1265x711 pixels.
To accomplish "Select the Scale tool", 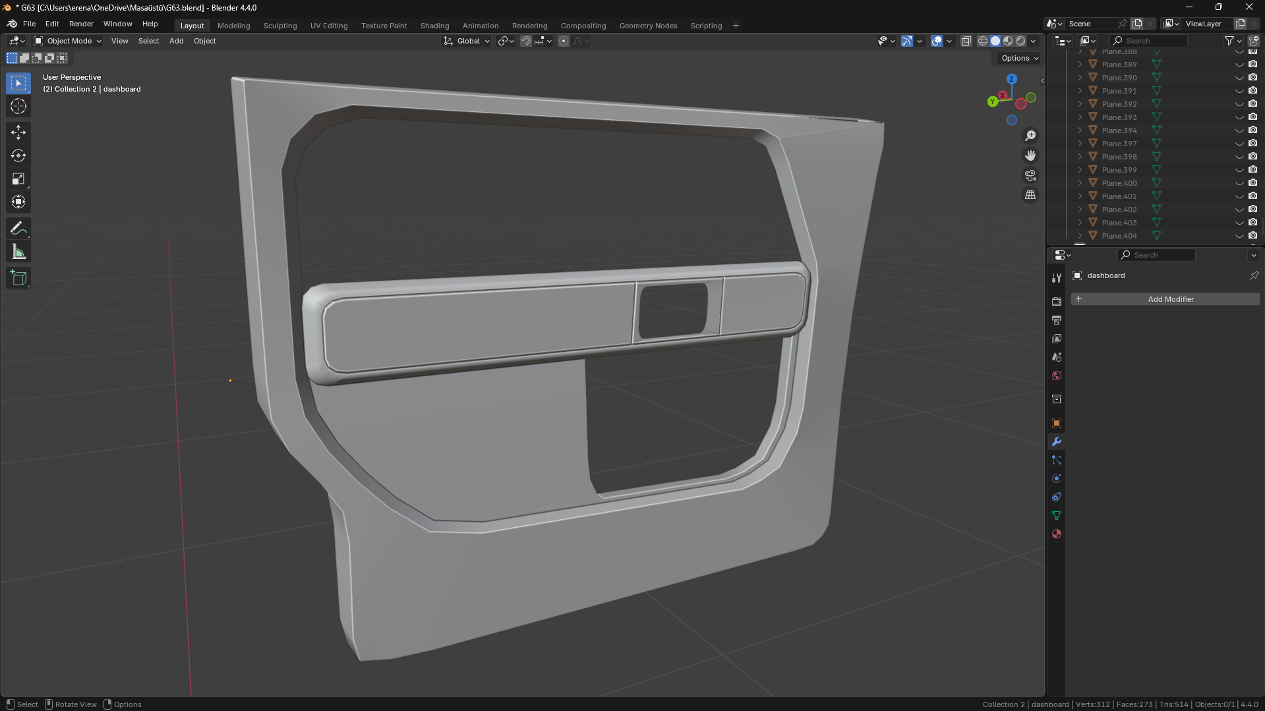I will click(x=18, y=179).
